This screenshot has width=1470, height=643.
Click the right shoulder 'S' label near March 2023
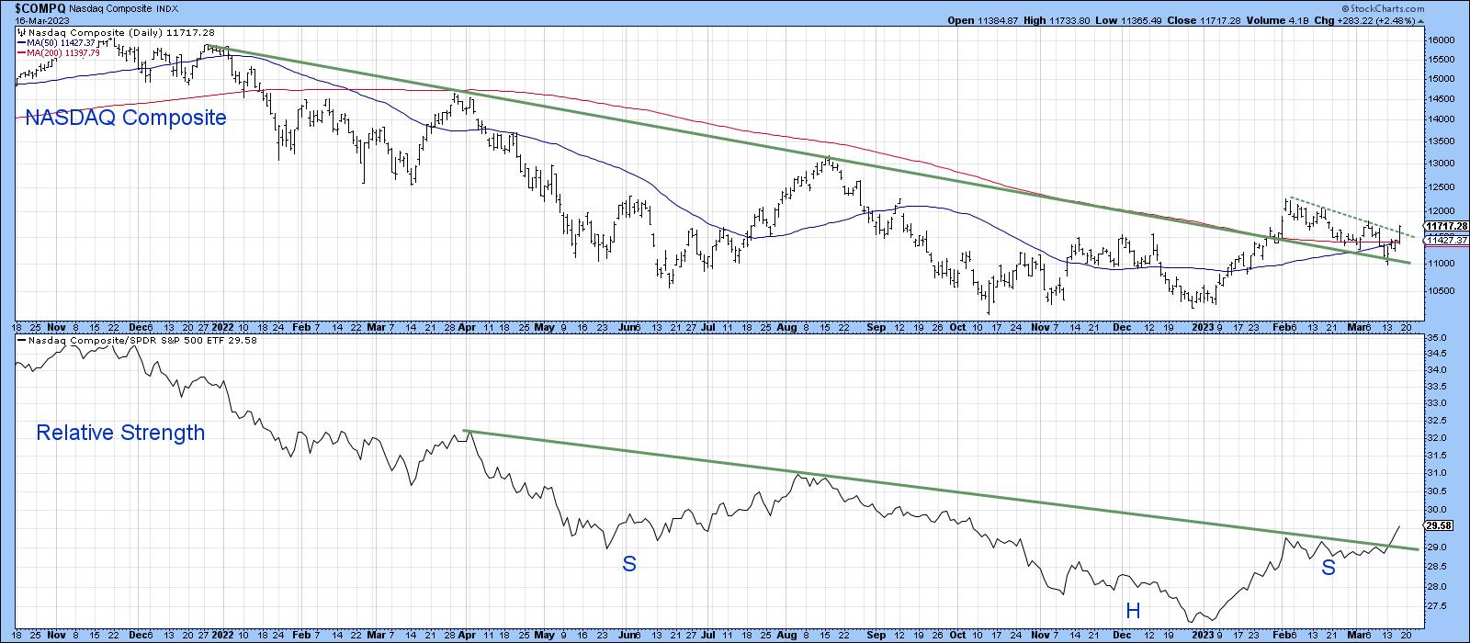click(x=1328, y=569)
